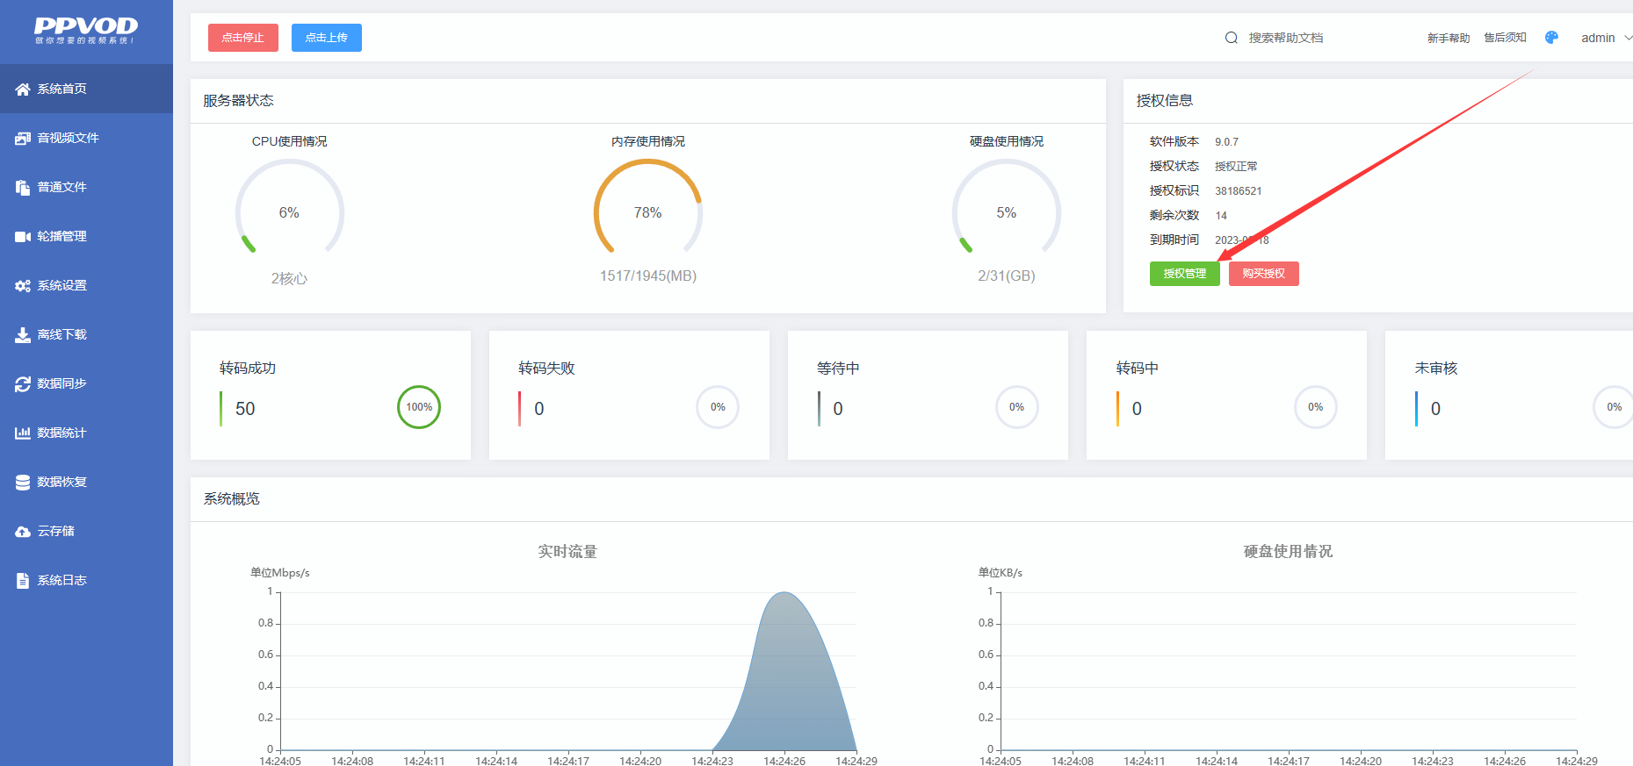Click the 系统概览 panel heading
Screen dimensions: 1633x766
click(x=232, y=499)
